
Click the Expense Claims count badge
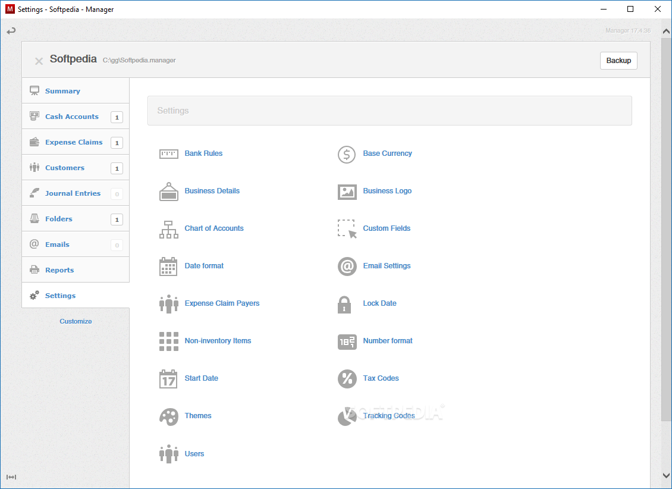coord(117,143)
